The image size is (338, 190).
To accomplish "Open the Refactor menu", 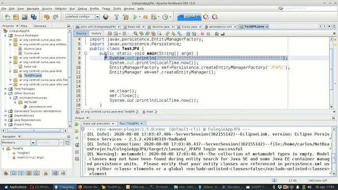I will click(61, 8).
